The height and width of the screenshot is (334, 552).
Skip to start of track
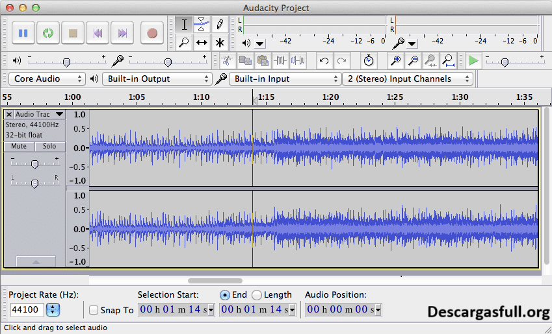(x=98, y=33)
